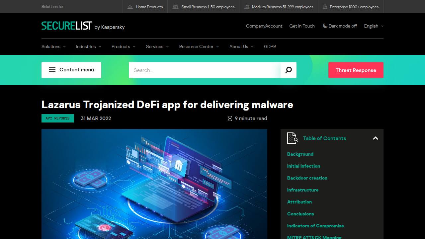
Task: Open Home Products in top bar
Action: (x=145, y=7)
